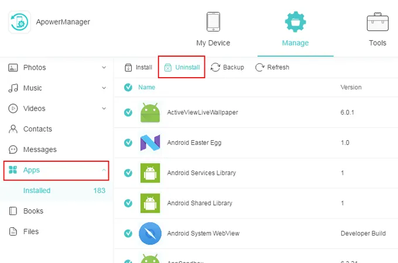Click the version value 1.0
The width and height of the screenshot is (398, 263).
(x=345, y=143)
